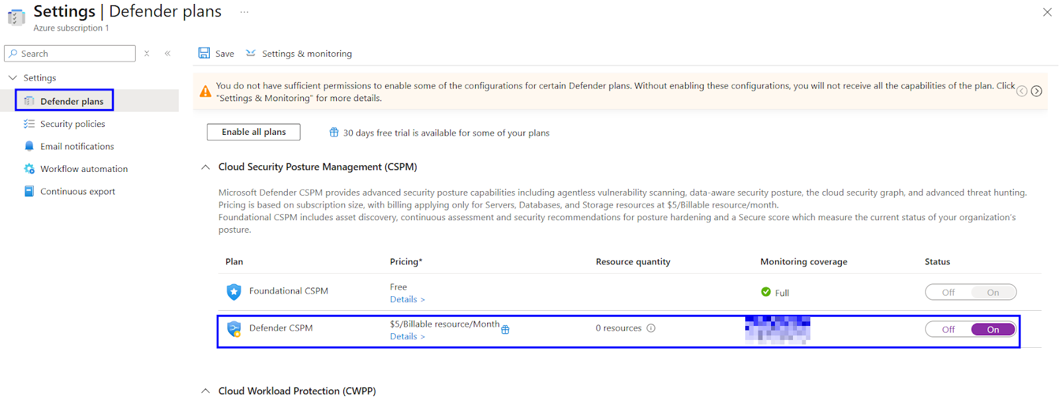Click the Defender plans sidebar icon

point(29,101)
